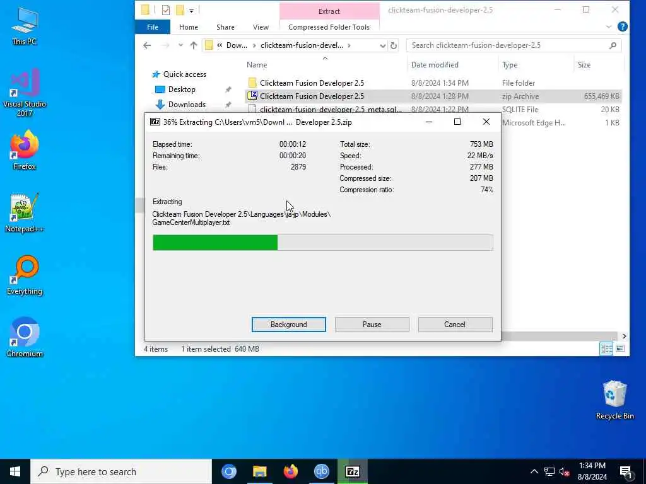646x484 pixels.
Task: Click the taskbar search box
Action: [x=121, y=471]
